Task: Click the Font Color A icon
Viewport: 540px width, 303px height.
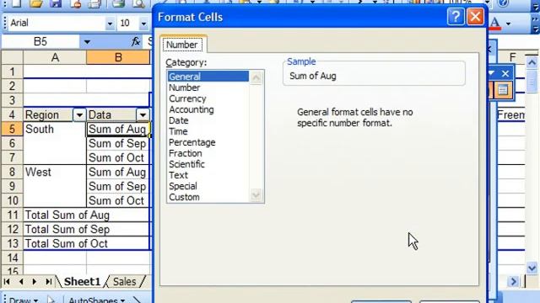Action: coord(495,23)
